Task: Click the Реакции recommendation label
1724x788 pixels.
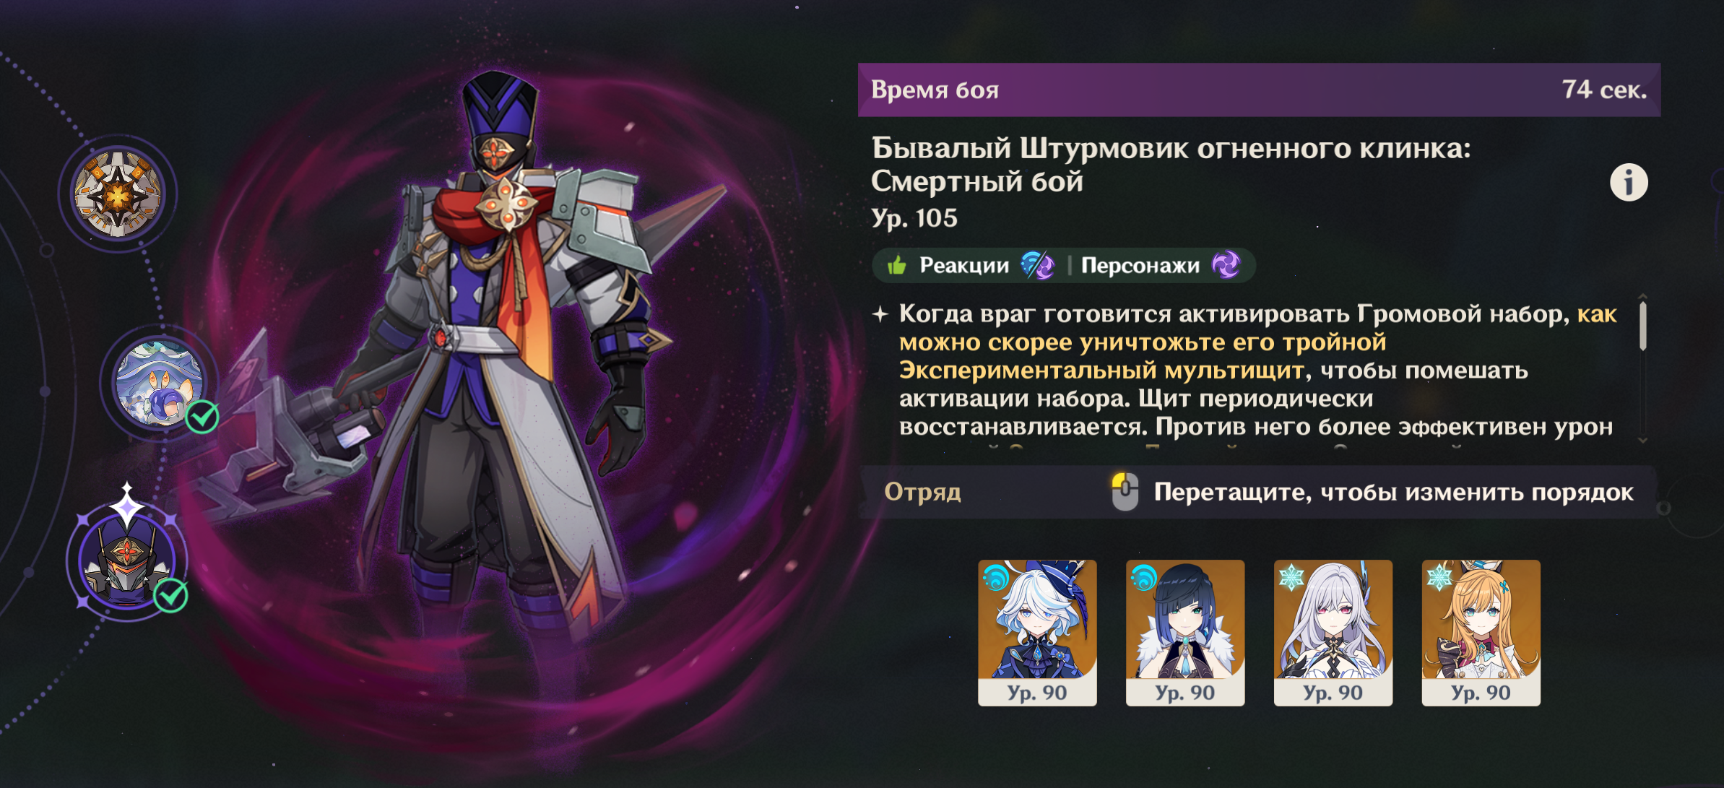Action: click(964, 266)
